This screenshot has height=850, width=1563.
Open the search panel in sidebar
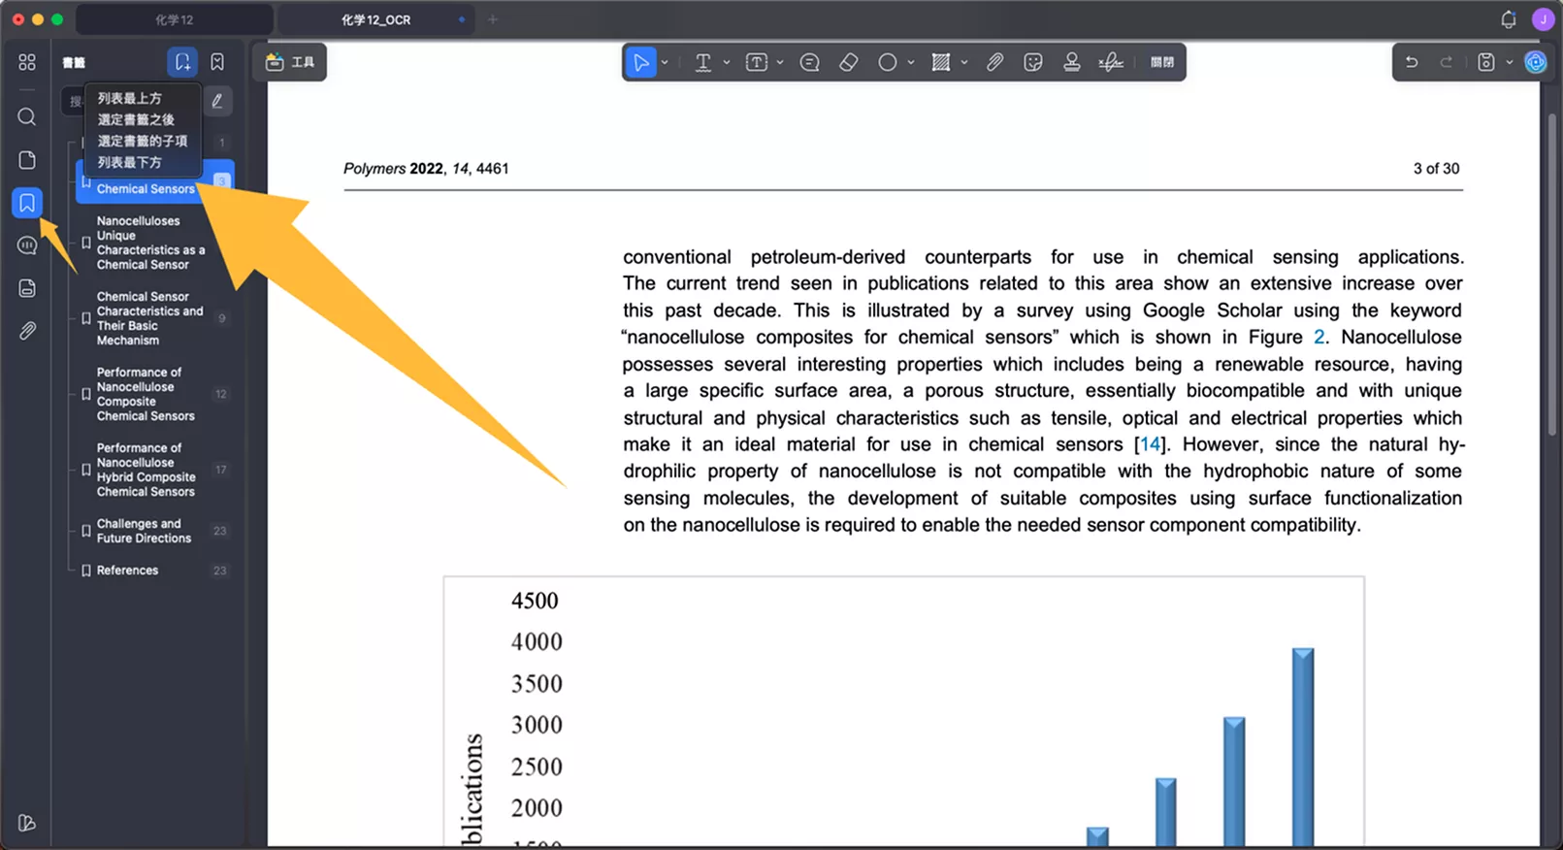point(27,116)
